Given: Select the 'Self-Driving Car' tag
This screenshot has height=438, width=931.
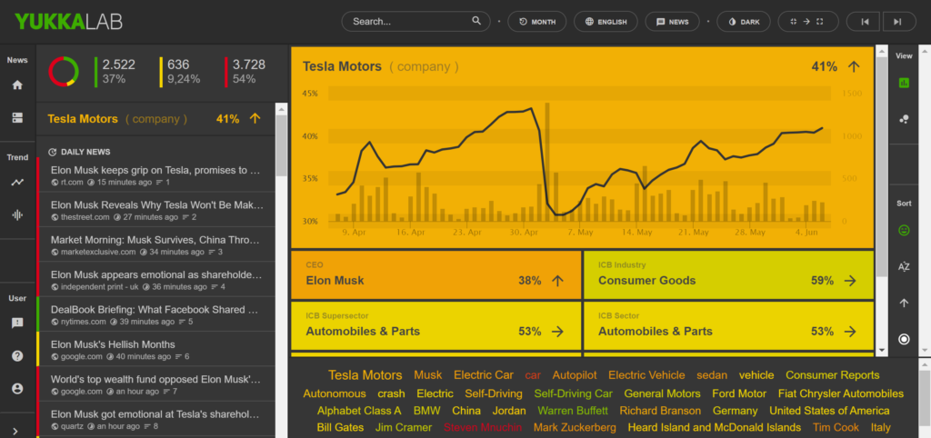Looking at the screenshot, I should (573, 393).
